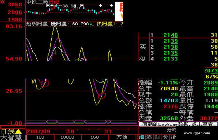218x140 pixels.
Task: Click the TopView new data notification bar
Action: pos(178,124)
